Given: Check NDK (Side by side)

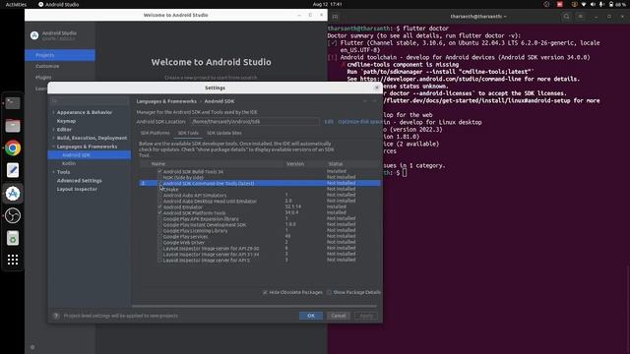Looking at the screenshot, I should (159, 177).
